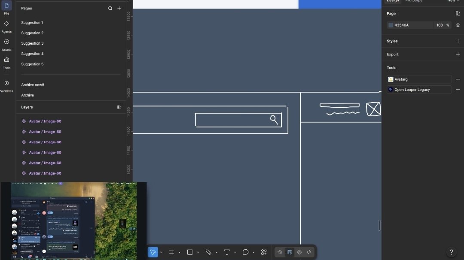Screen dimensions: 464x260
Task: Add a new page with the plus icon
Action: [119, 8]
